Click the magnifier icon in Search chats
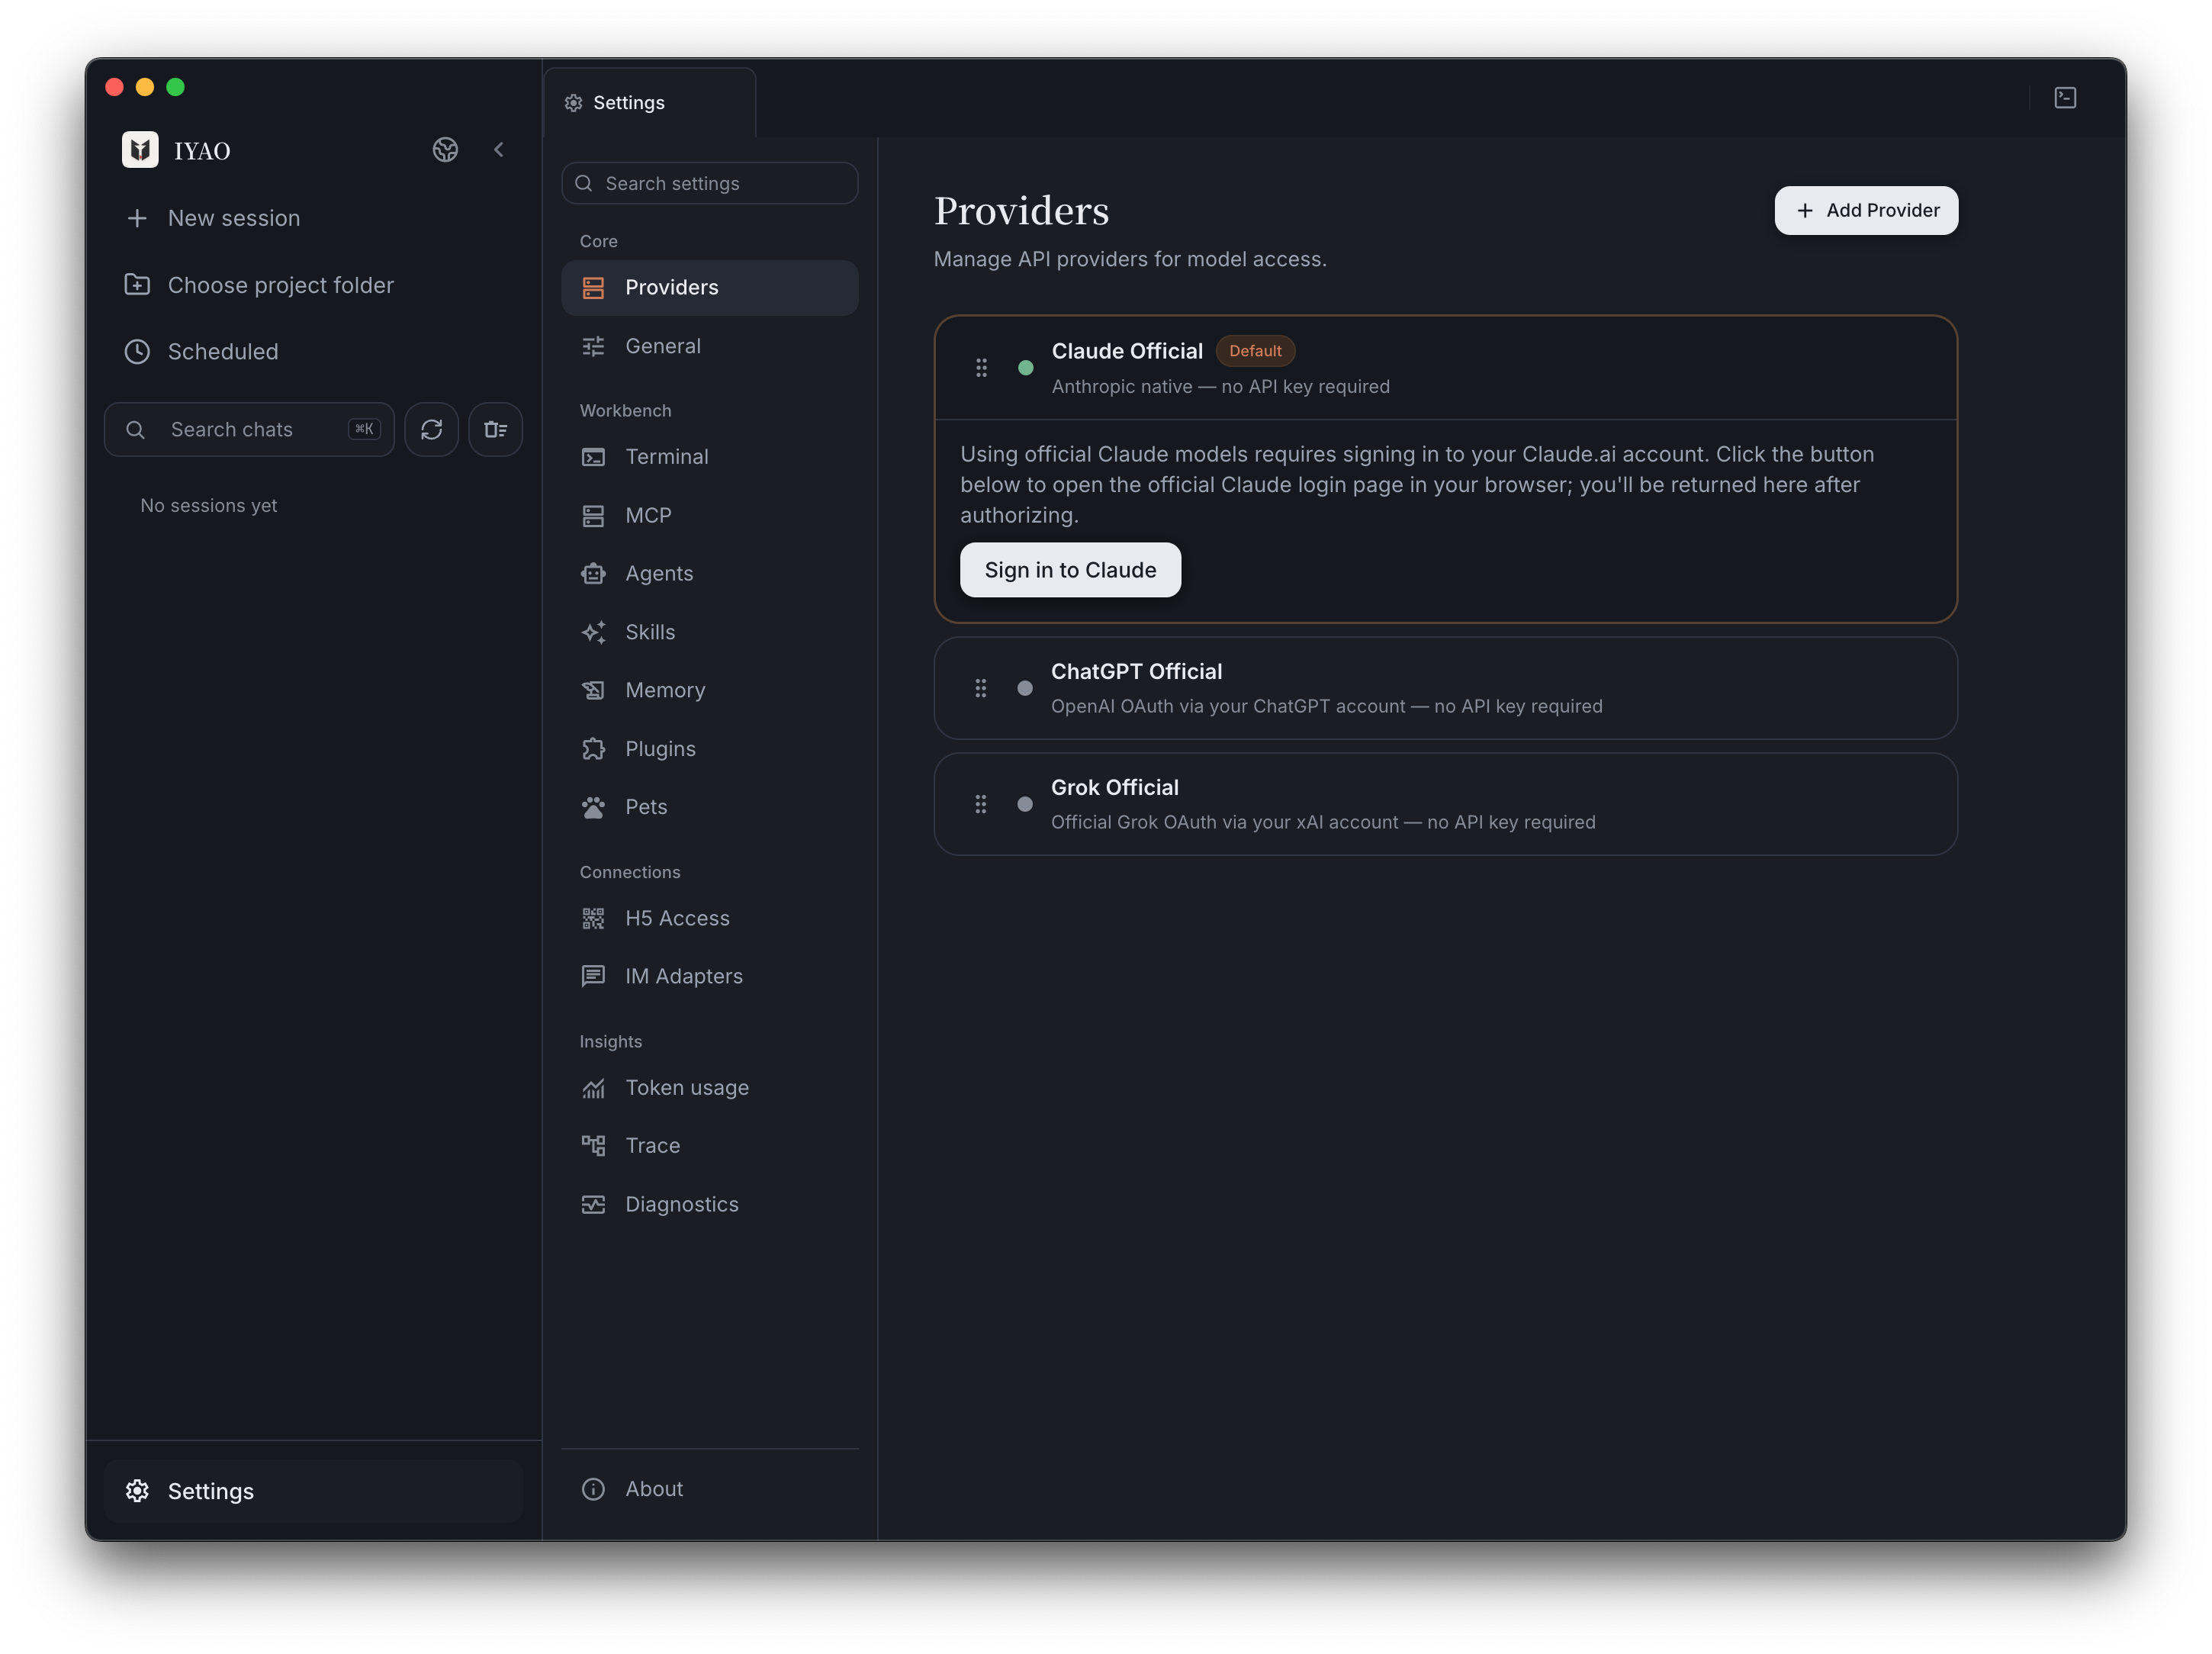Viewport: 2212px width, 1654px height. [136, 430]
